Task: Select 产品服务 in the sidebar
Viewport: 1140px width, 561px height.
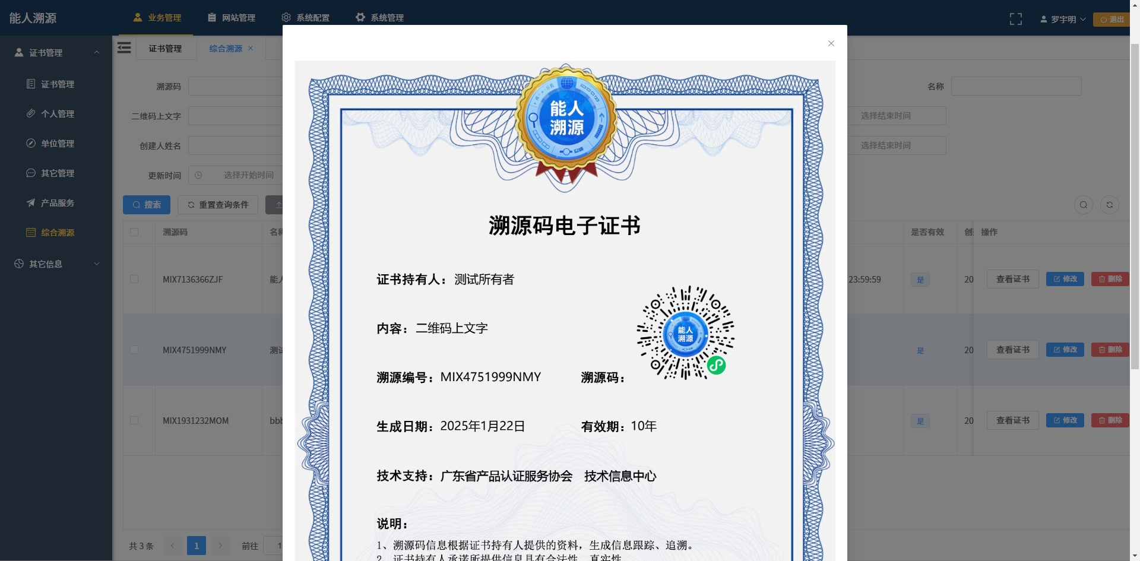Action: point(57,203)
